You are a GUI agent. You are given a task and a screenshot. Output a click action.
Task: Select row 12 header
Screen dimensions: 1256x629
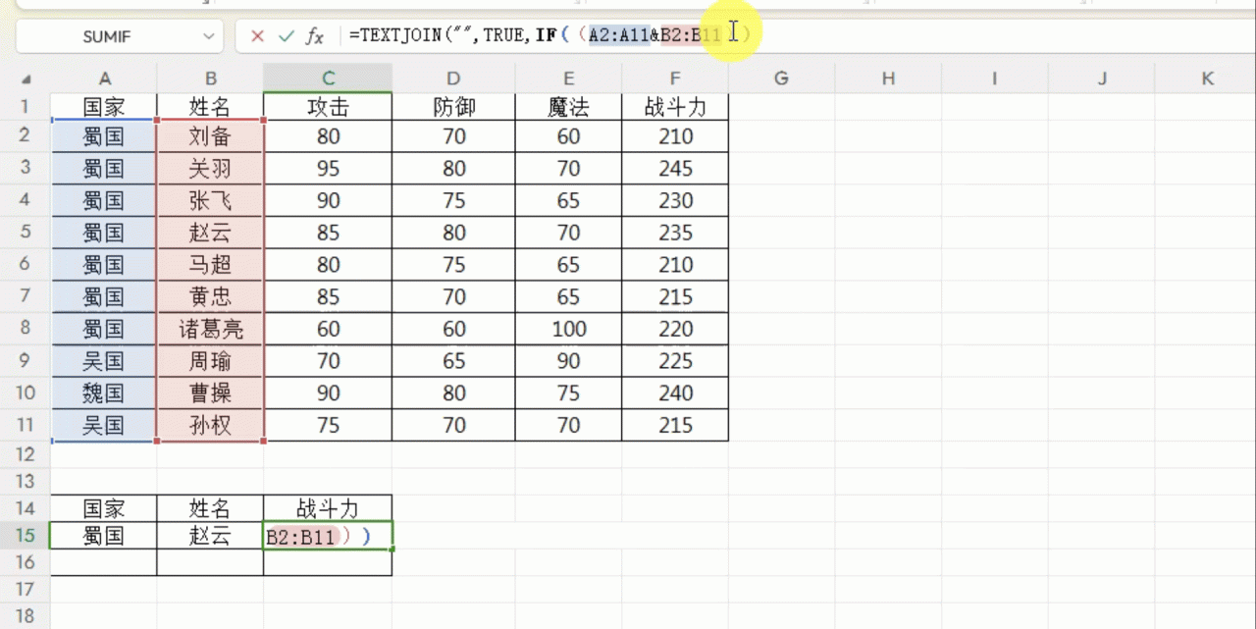tap(26, 454)
